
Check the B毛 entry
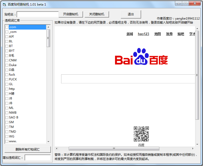point(7,56)
